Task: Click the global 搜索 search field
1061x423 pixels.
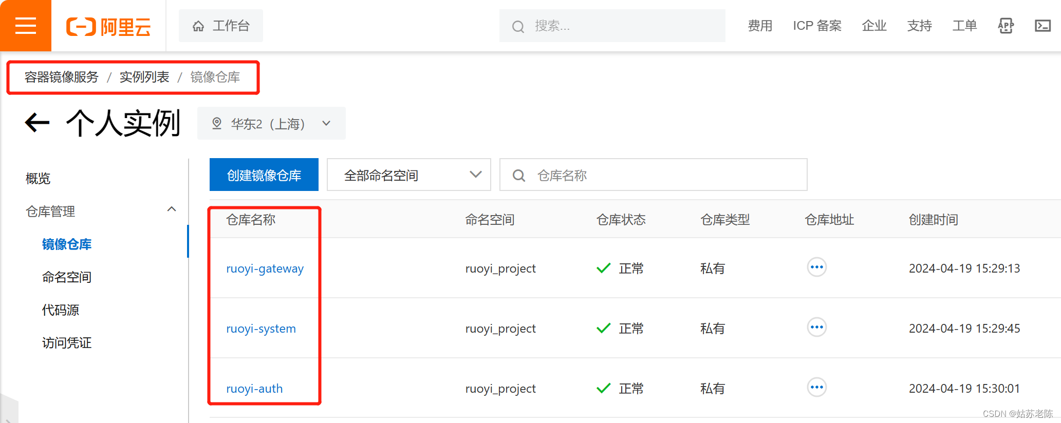Action: point(612,26)
